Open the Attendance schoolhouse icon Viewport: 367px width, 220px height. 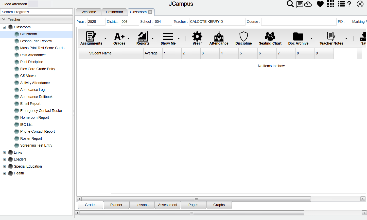point(219,36)
